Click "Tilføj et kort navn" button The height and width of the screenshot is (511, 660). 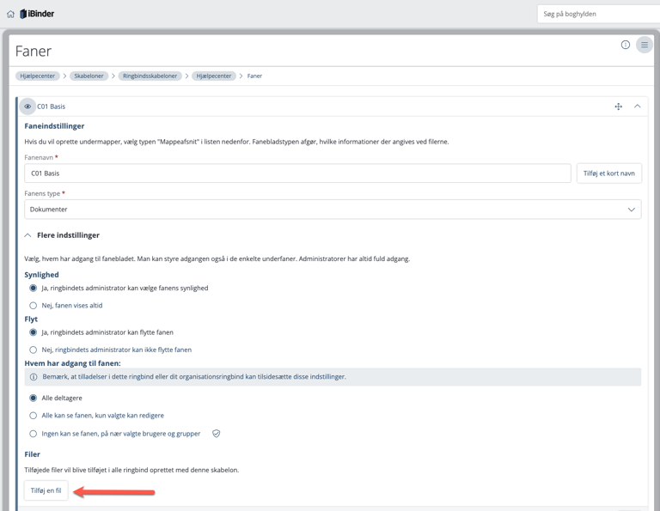coord(608,173)
